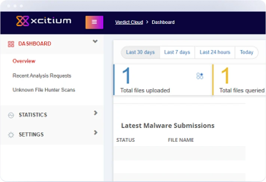Select the Today time range
The width and height of the screenshot is (266, 182).
coord(246,52)
